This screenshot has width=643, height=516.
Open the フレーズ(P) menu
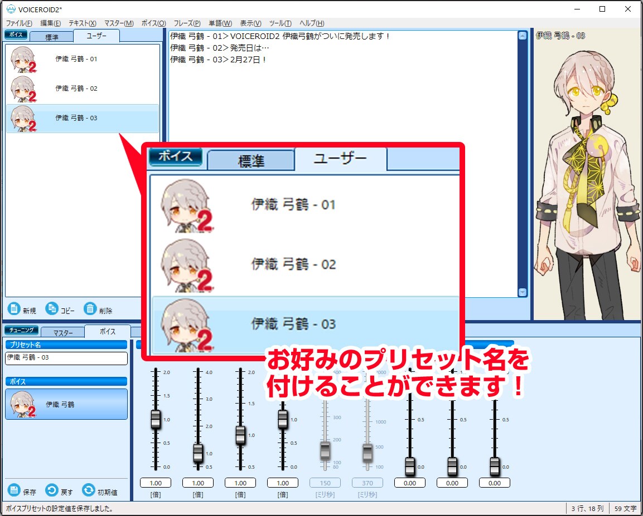[187, 23]
